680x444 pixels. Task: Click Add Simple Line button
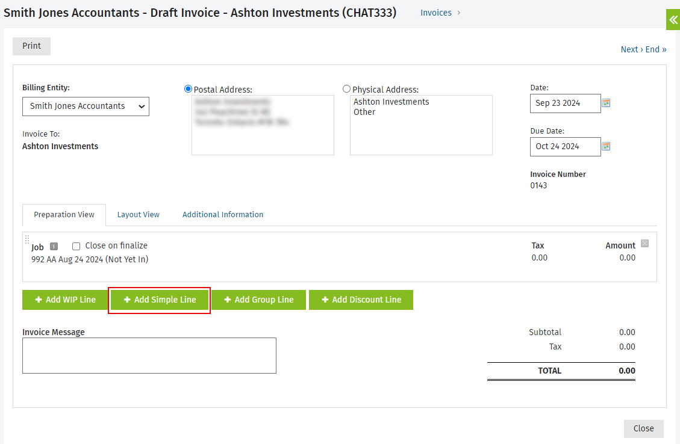(160, 300)
